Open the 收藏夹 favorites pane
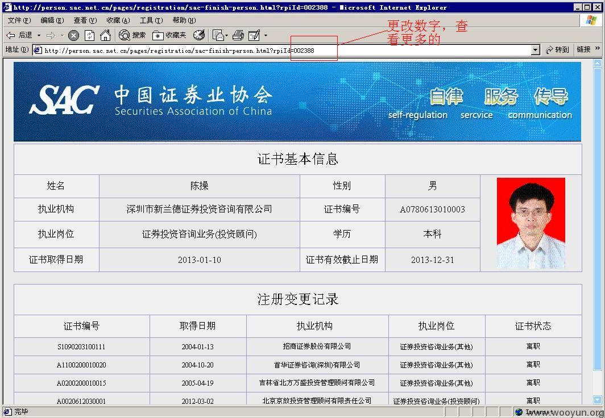Screen dimensions: 605x418 (169, 35)
